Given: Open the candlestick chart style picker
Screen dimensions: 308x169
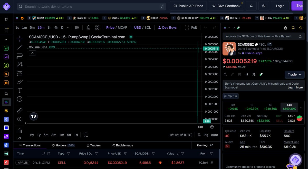Looking at the screenshot, I should tap(77, 27).
